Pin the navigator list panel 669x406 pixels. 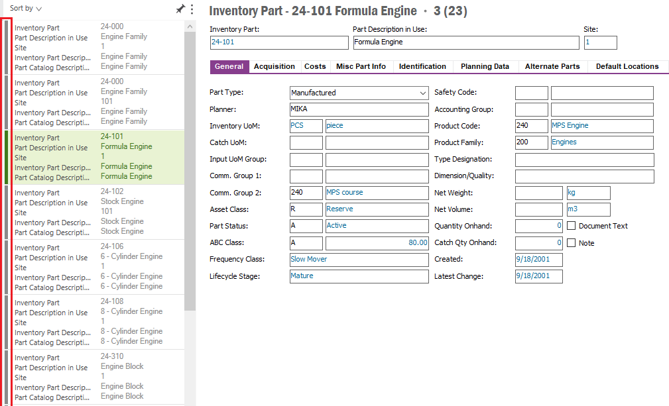pyautogui.click(x=180, y=9)
